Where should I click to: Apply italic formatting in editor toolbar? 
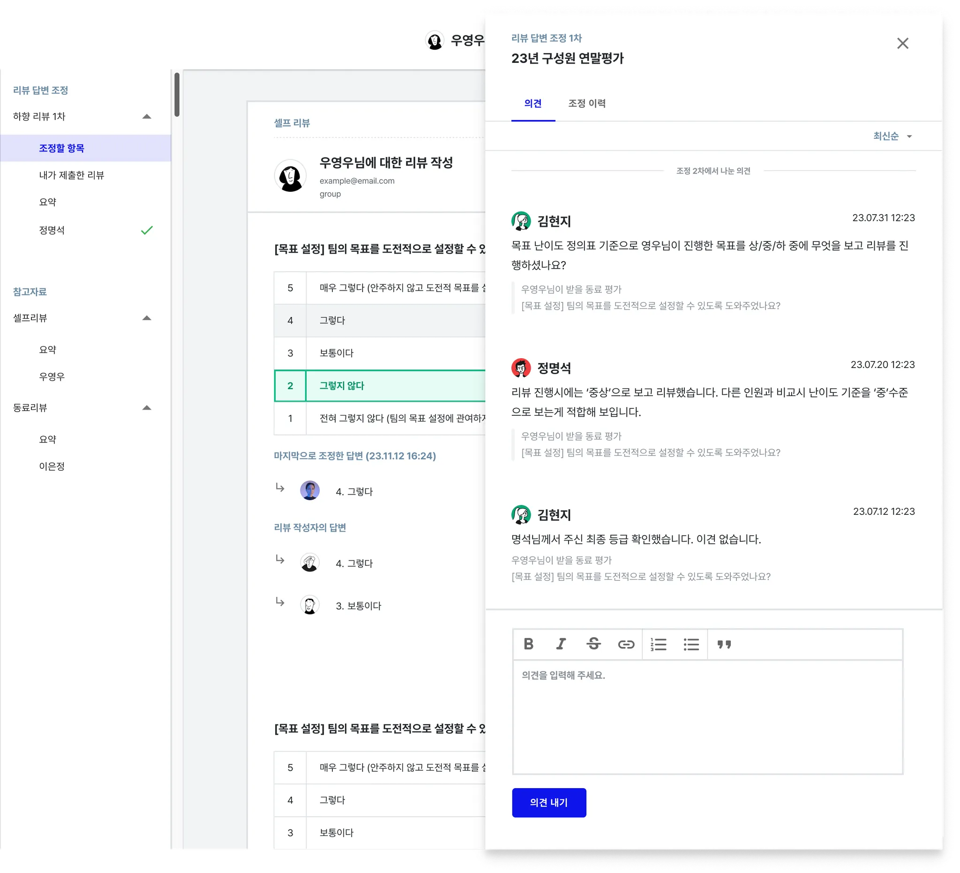(561, 644)
